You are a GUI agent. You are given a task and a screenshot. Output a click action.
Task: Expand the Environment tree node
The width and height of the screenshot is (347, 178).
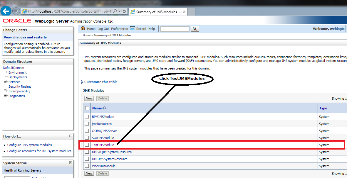5,72
